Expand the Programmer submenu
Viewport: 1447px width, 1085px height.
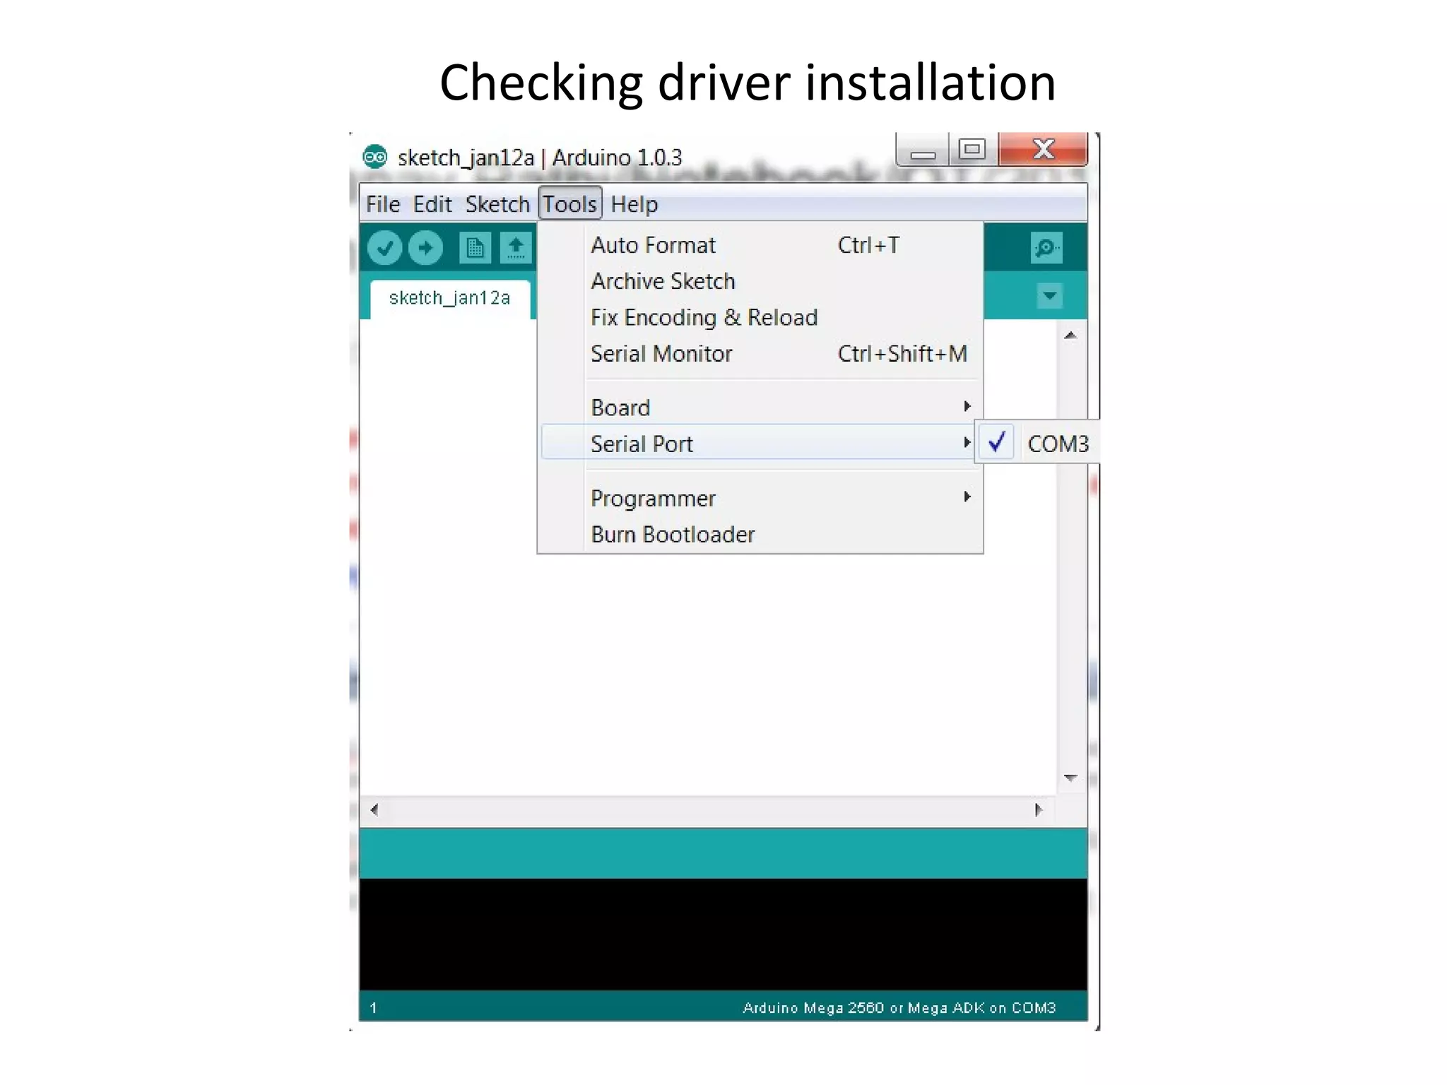click(x=762, y=498)
